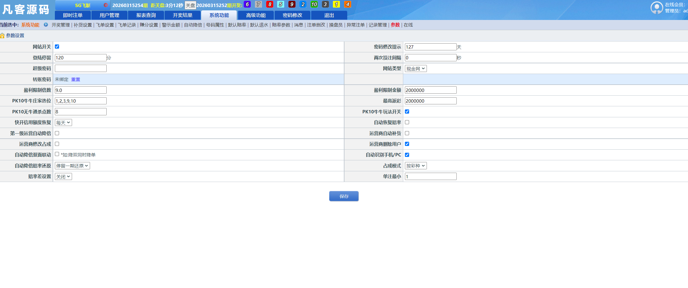Click the 重置 link for 转账密码
The height and width of the screenshot is (288, 688).
[x=75, y=79]
